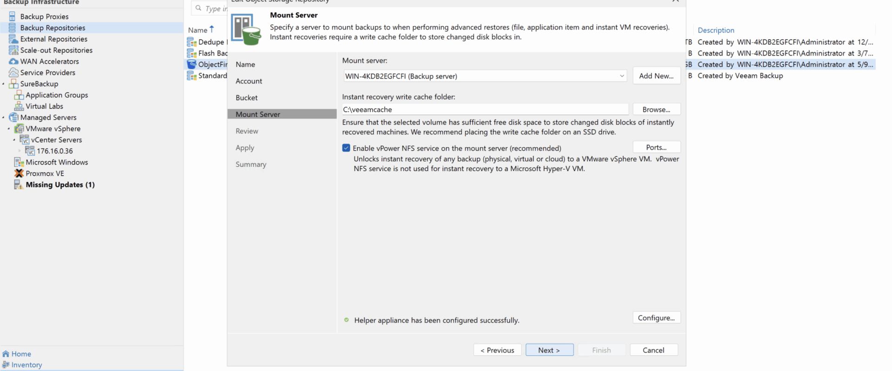Image resolution: width=892 pixels, height=371 pixels.
Task: Click the Virtual Labs icon
Action: click(x=19, y=106)
